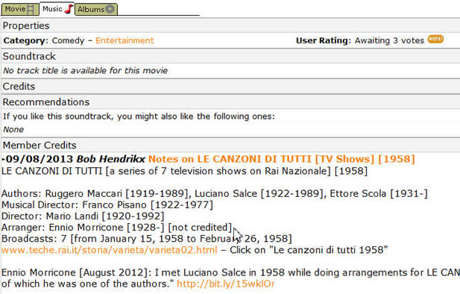Open the Movie tab
This screenshot has width=460, height=294.
20,9
